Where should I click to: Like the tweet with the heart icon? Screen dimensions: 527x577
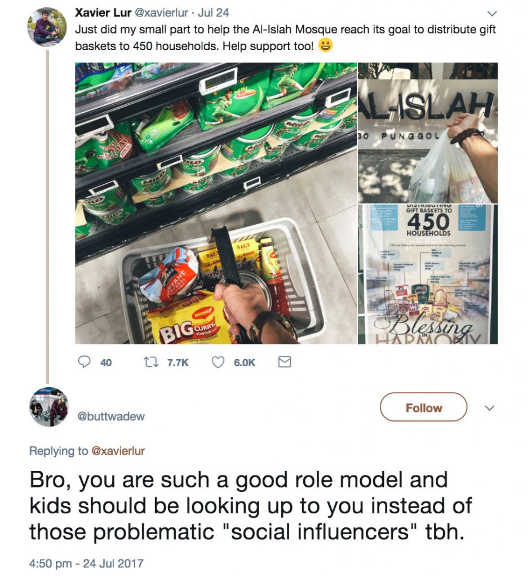(x=218, y=362)
